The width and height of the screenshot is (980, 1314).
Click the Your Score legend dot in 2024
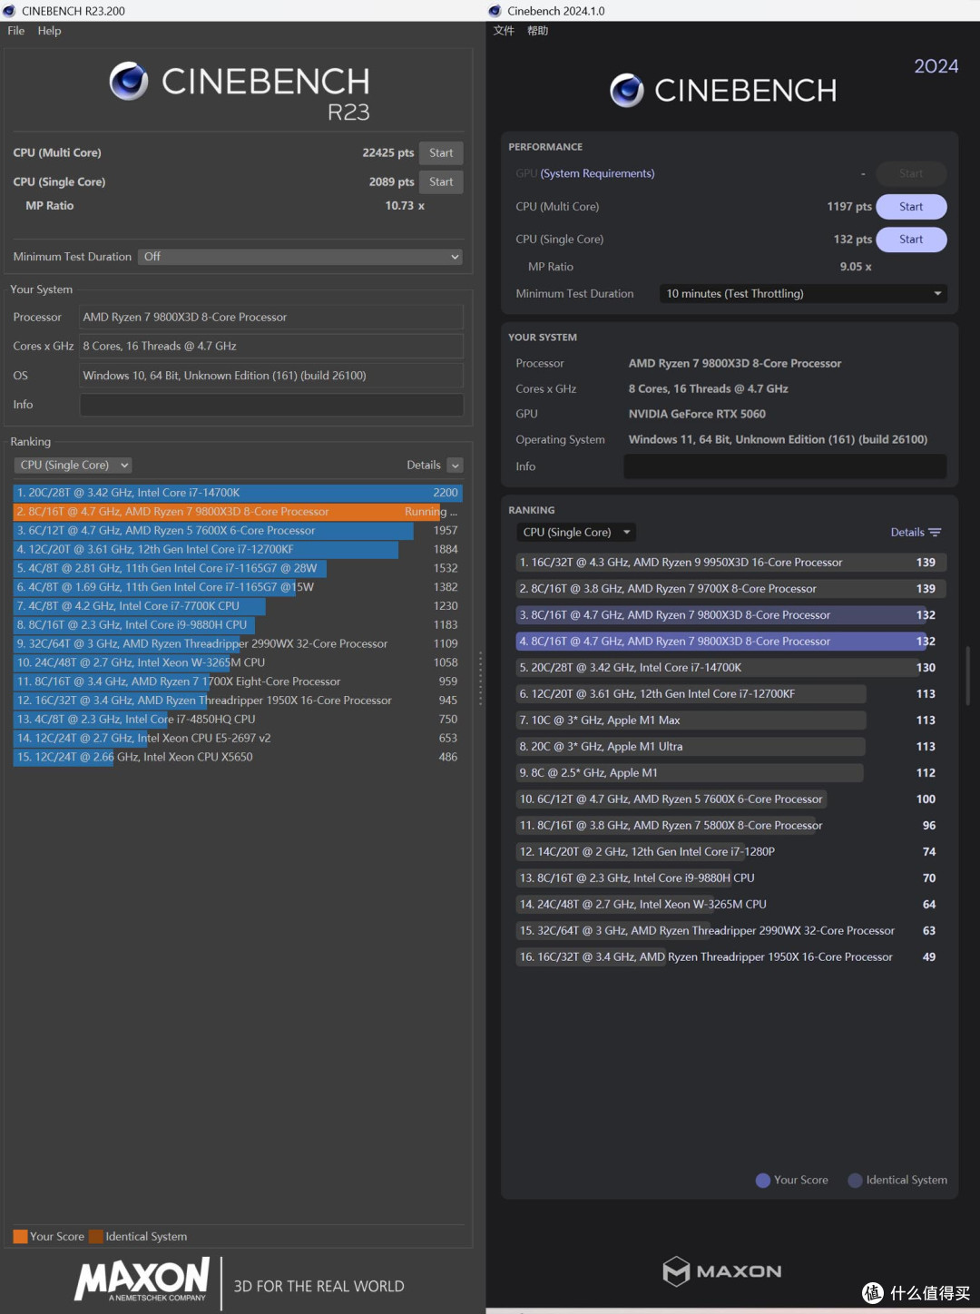763,1181
